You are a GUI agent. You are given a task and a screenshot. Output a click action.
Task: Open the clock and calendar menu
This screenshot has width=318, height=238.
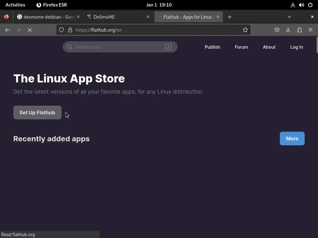tap(159, 5)
